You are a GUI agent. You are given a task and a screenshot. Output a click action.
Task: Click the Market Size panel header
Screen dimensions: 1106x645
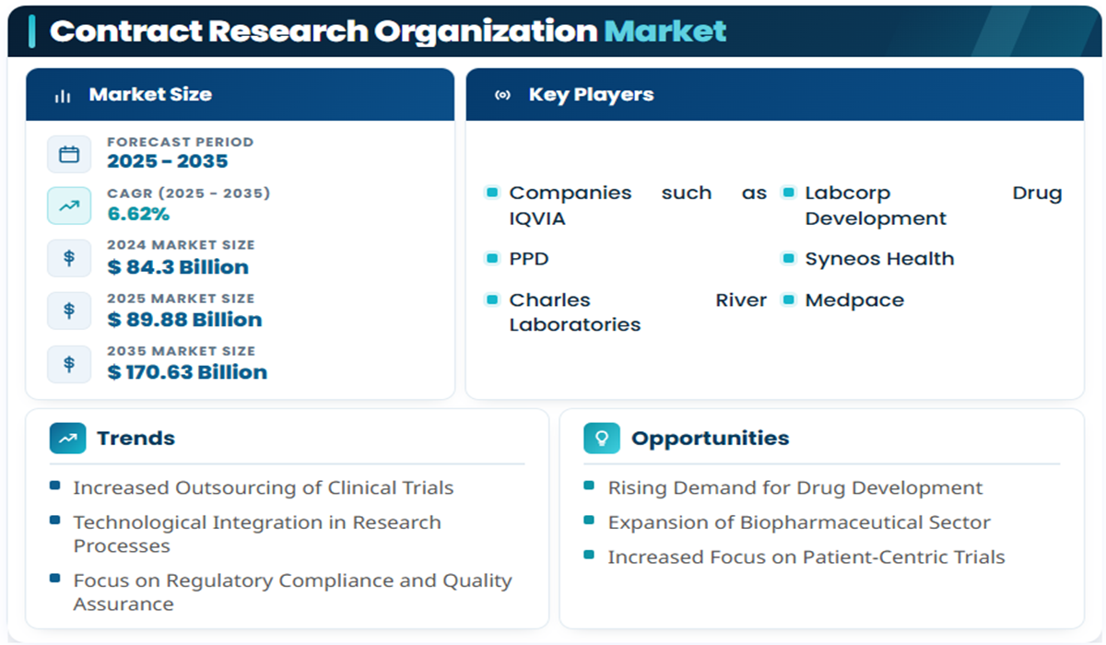coord(240,94)
